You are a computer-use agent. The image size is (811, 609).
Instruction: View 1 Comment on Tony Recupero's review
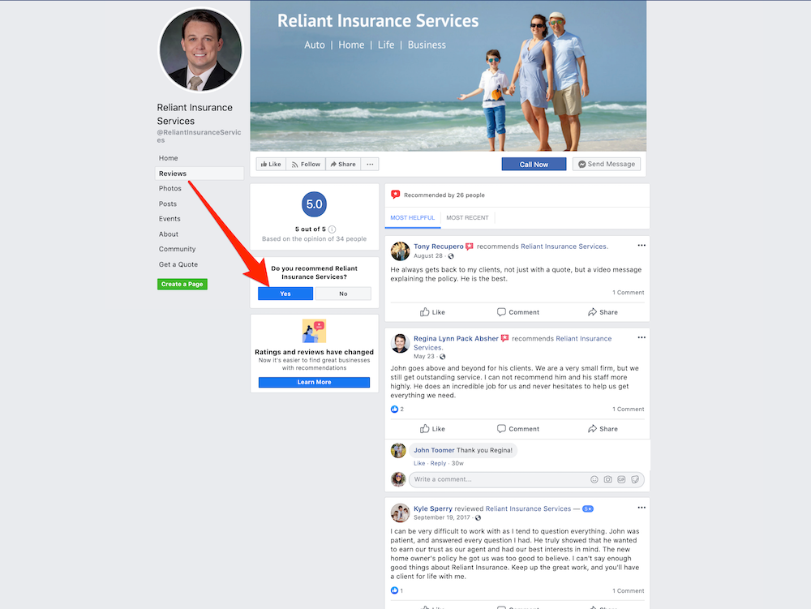[629, 293]
